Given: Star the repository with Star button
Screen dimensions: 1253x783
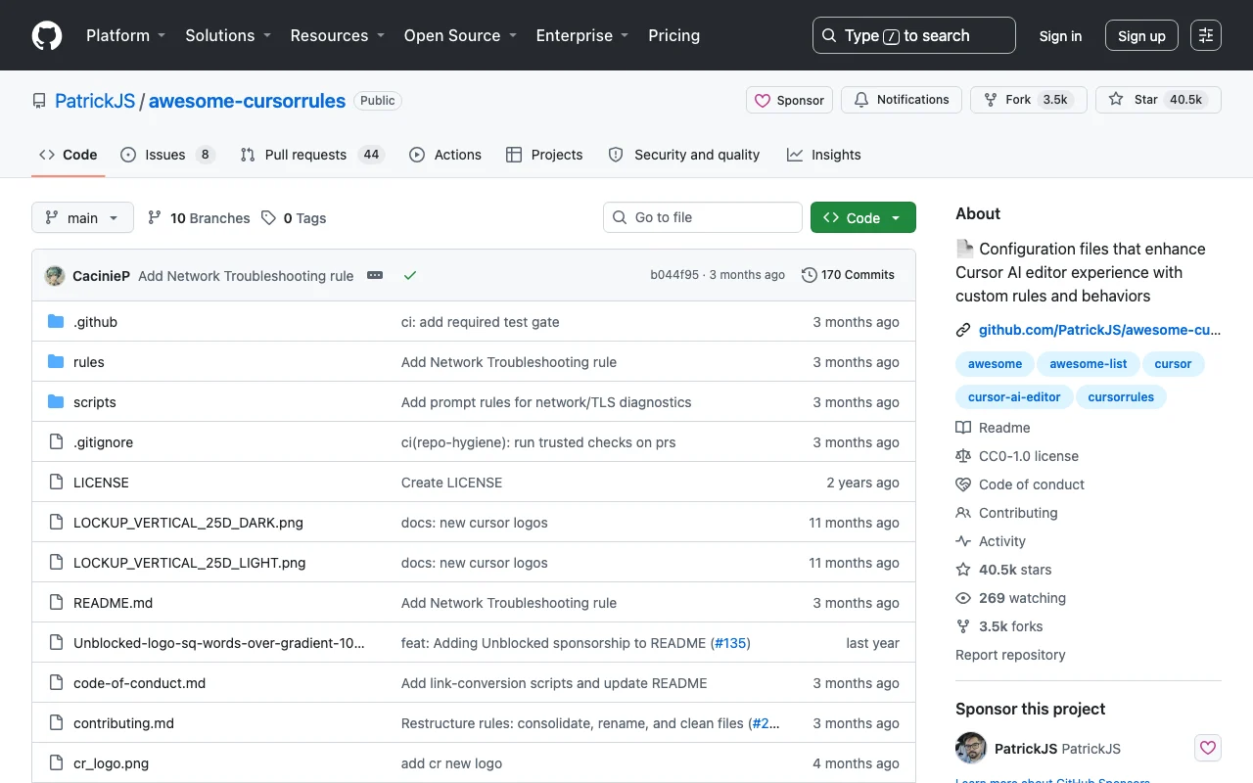Looking at the screenshot, I should 1159,100.
